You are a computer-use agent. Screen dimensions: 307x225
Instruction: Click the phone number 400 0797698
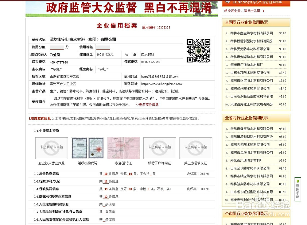click(59, 62)
